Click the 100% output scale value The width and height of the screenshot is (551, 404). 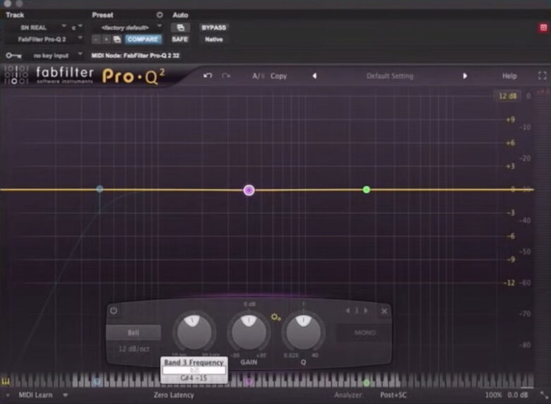492,395
